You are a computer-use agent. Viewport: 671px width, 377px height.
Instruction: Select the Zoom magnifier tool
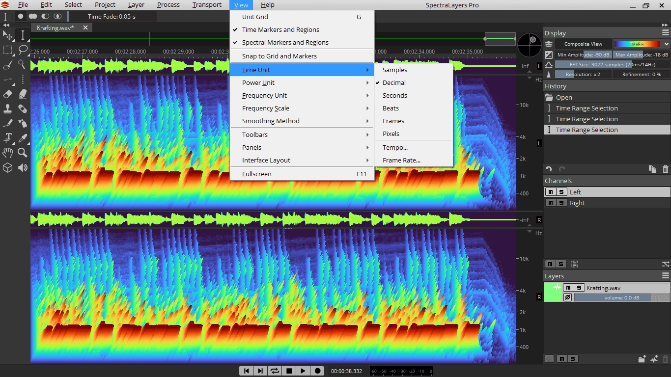[x=23, y=153]
